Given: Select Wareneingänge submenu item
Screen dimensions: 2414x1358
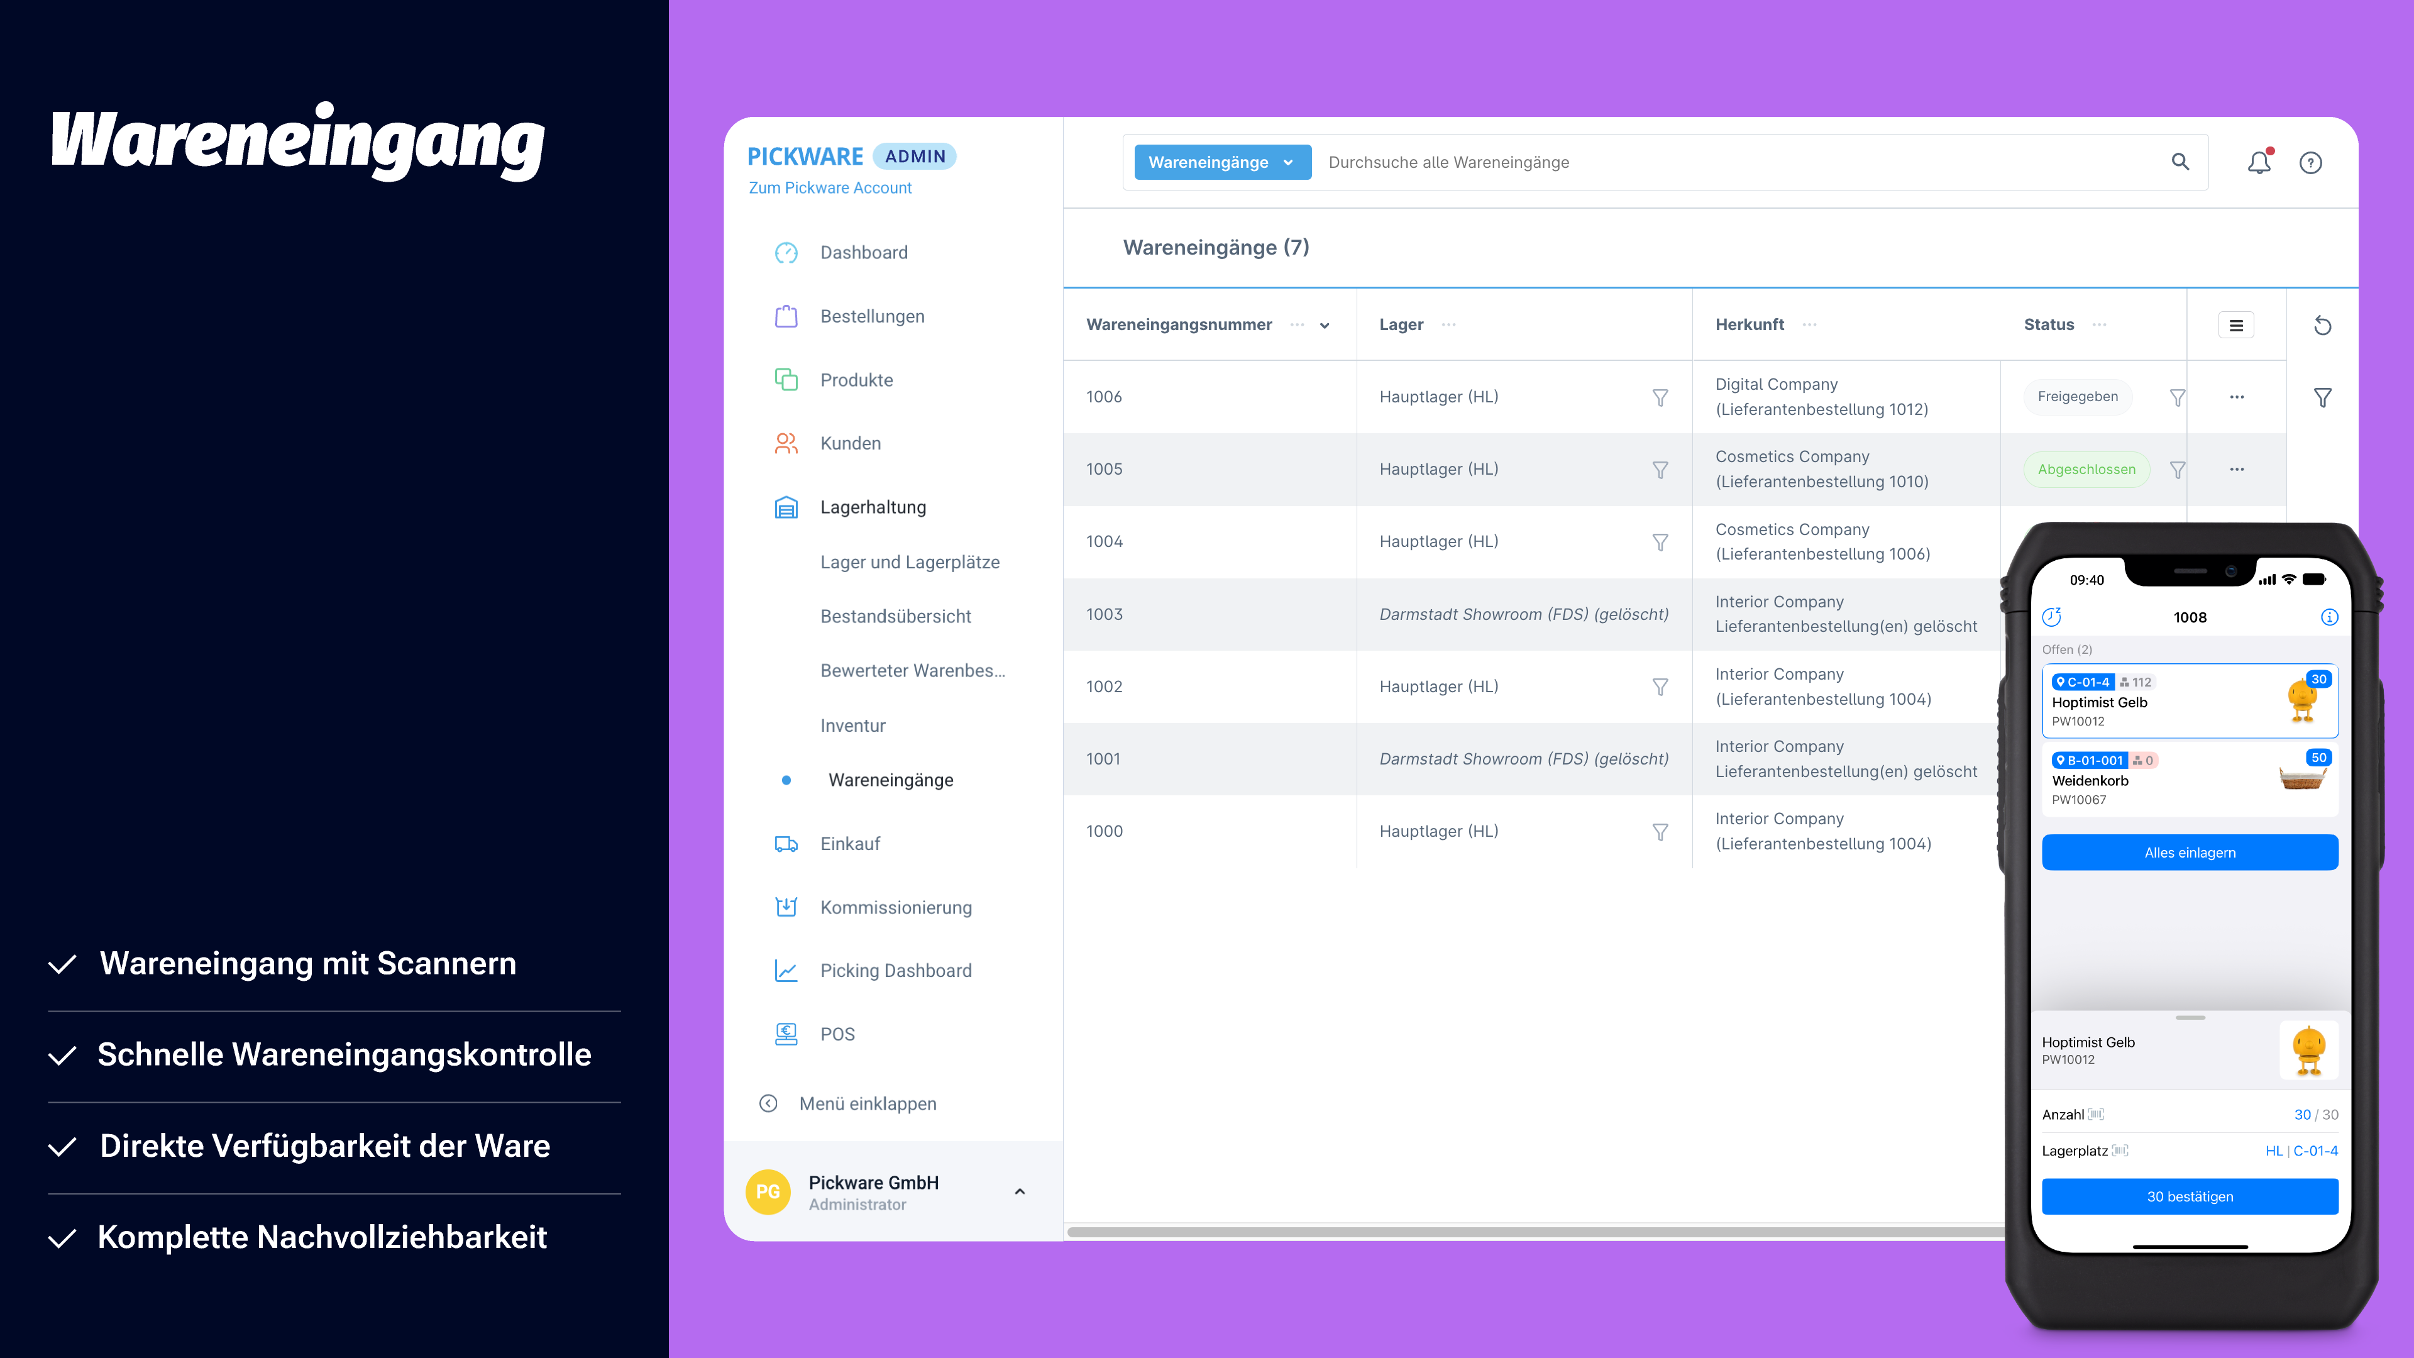Looking at the screenshot, I should (890, 780).
